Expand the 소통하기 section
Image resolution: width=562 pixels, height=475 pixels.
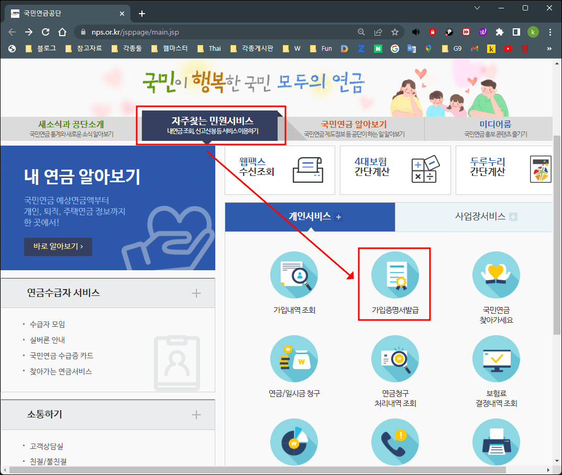point(196,414)
